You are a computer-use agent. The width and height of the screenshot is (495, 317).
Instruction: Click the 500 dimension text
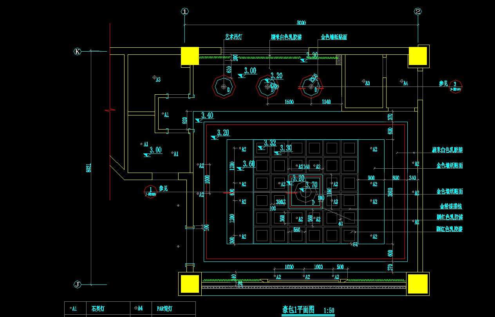(x=340, y=267)
